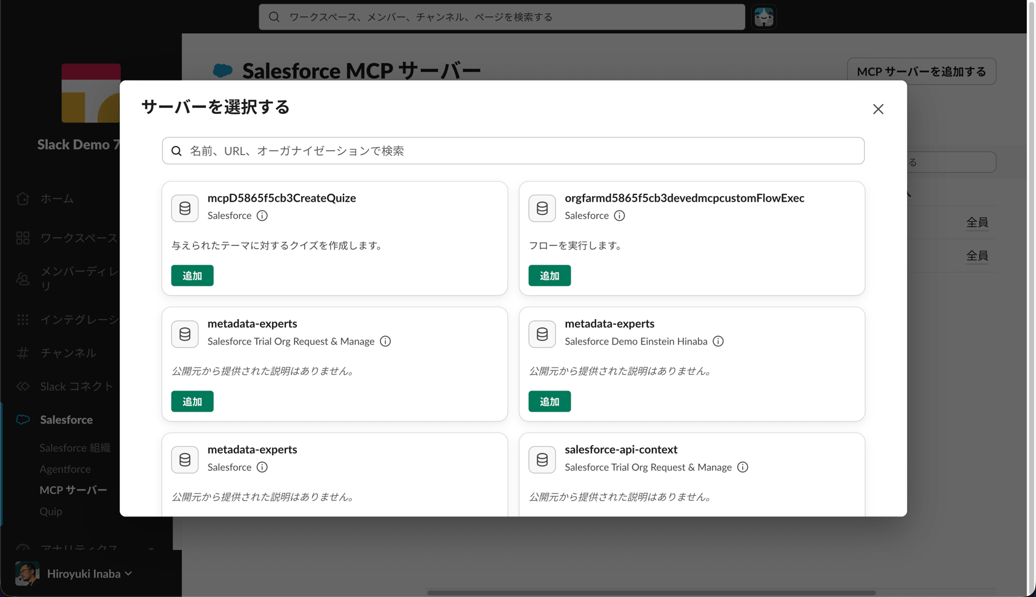Viewport: 1036px width, 597px height.
Task: Click database icon of salesforce-api-context card
Action: [542, 460]
